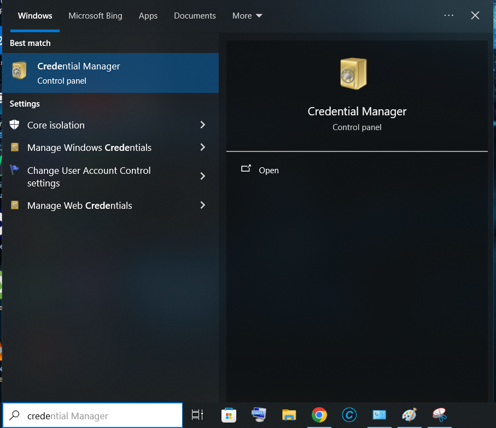The width and height of the screenshot is (496, 428).
Task: Click the Core isolation shield icon
Action: 15,125
